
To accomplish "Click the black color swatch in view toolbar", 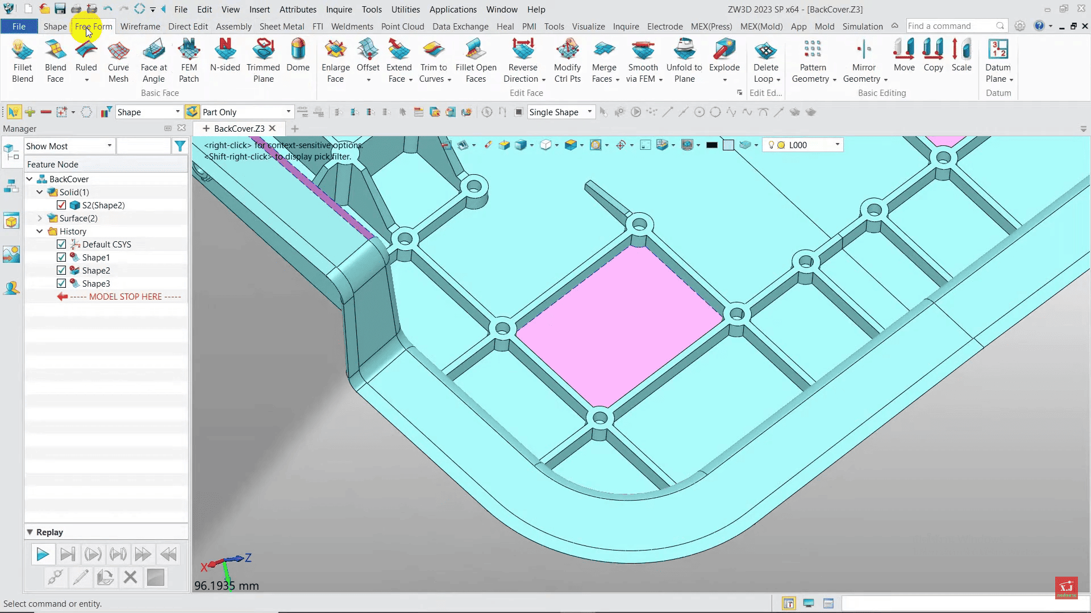I will click(711, 145).
